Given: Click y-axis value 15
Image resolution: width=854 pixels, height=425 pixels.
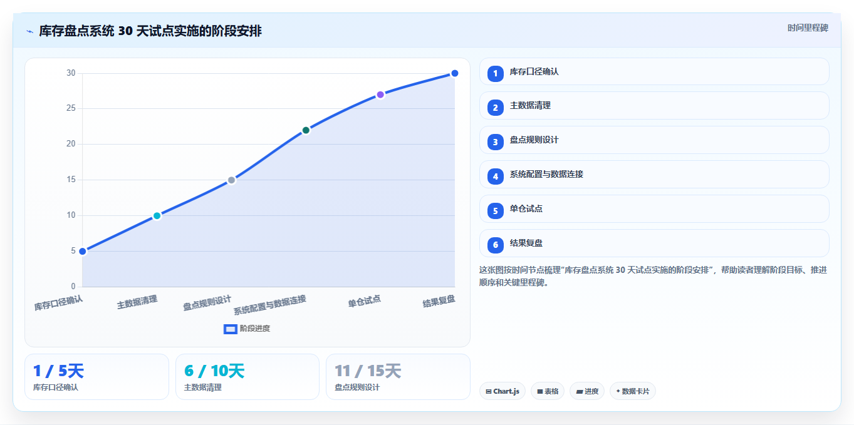Looking at the screenshot, I should point(71,180).
